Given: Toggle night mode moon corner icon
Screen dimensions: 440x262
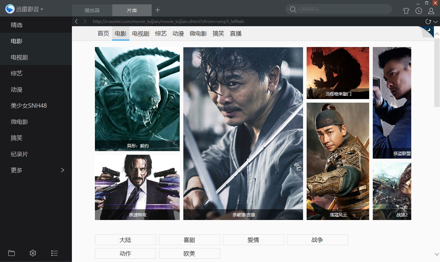Looking at the screenshot, I should (428, 31).
